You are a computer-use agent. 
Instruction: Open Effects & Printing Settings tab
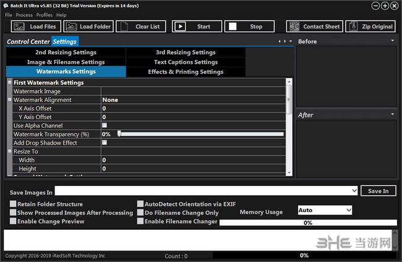pos(186,72)
